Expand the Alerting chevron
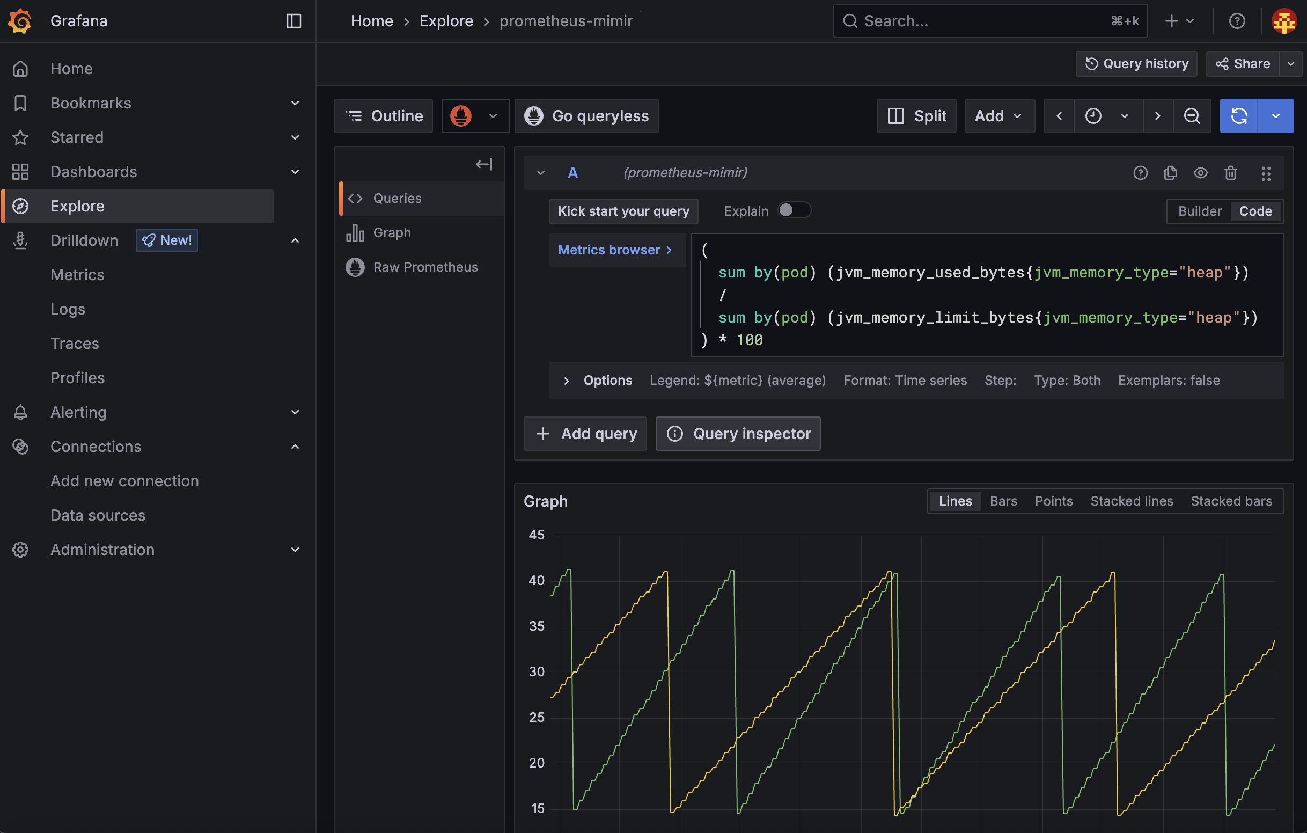This screenshot has height=833, width=1307. click(x=295, y=412)
